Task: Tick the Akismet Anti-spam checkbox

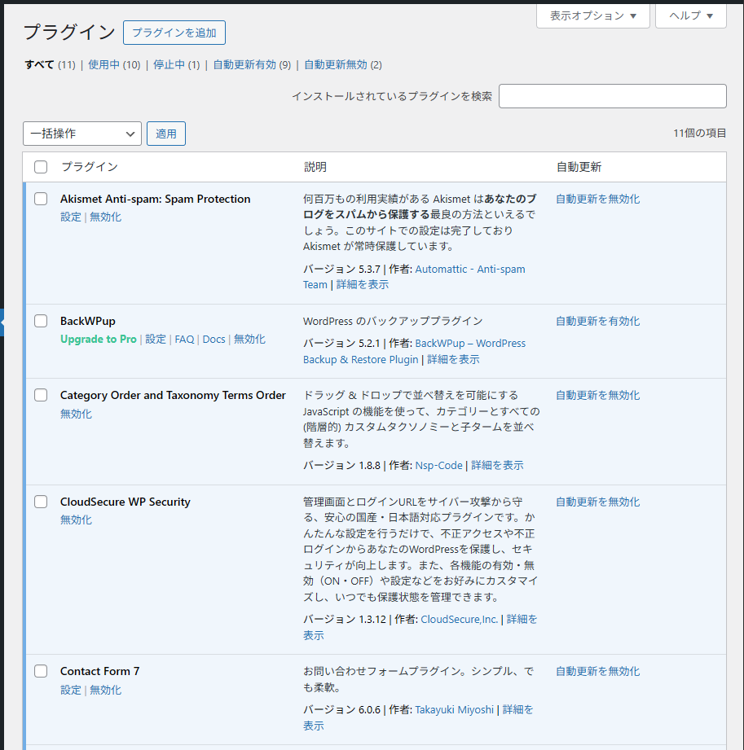Action: [x=41, y=199]
